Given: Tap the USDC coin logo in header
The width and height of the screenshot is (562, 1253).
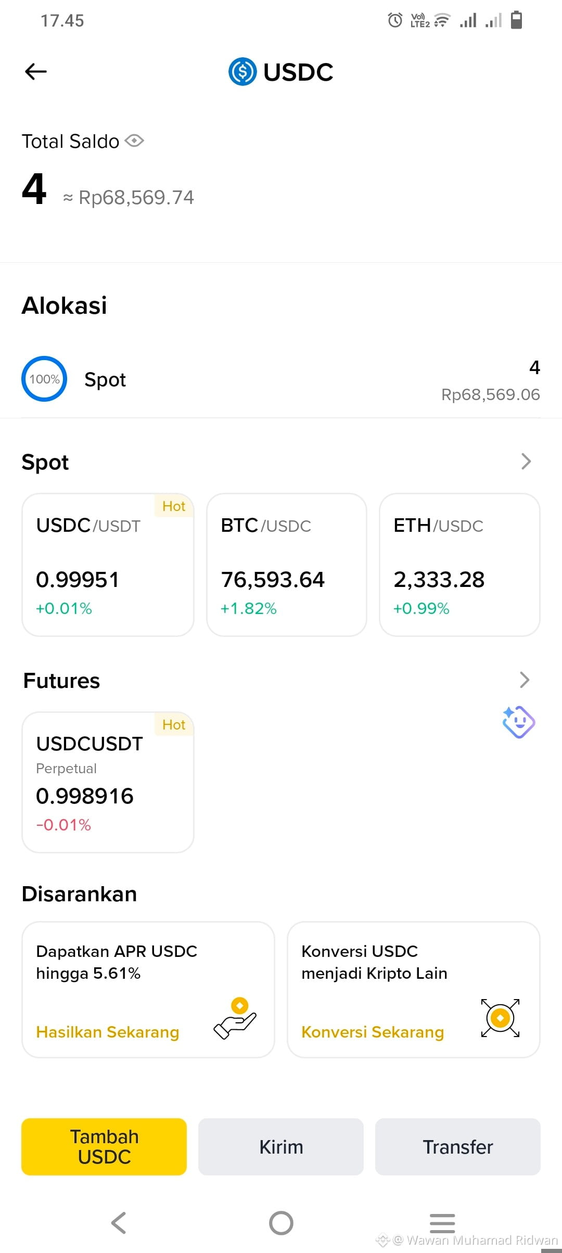Looking at the screenshot, I should tap(242, 72).
